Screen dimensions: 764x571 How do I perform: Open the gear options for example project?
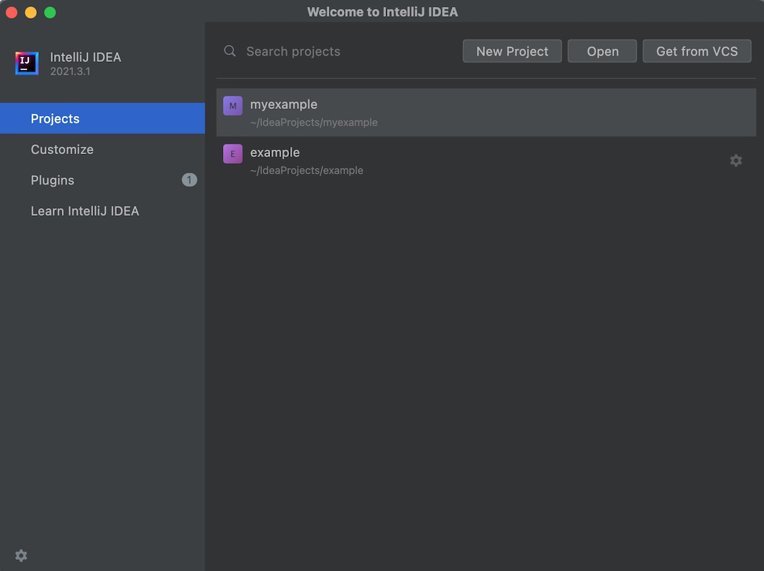736,161
